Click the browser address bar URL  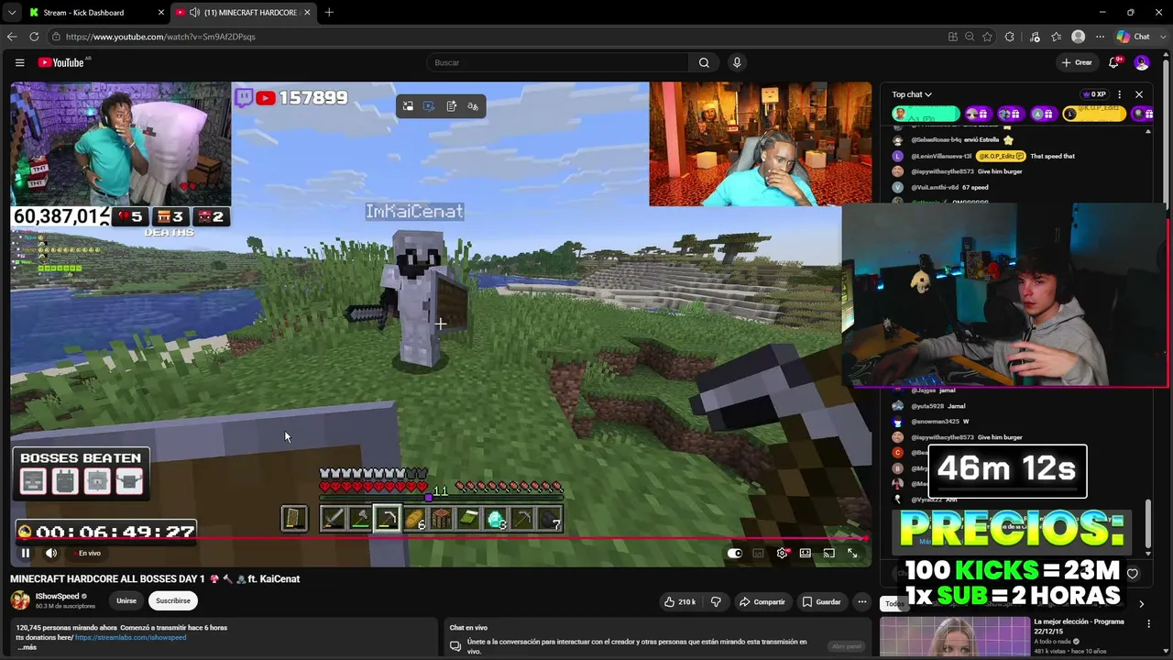click(x=160, y=37)
